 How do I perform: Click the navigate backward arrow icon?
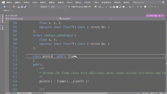pyautogui.click(x=4, y=7)
